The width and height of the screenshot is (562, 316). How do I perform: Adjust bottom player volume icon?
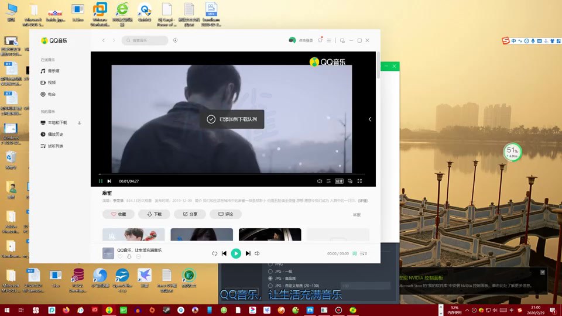[257, 253]
